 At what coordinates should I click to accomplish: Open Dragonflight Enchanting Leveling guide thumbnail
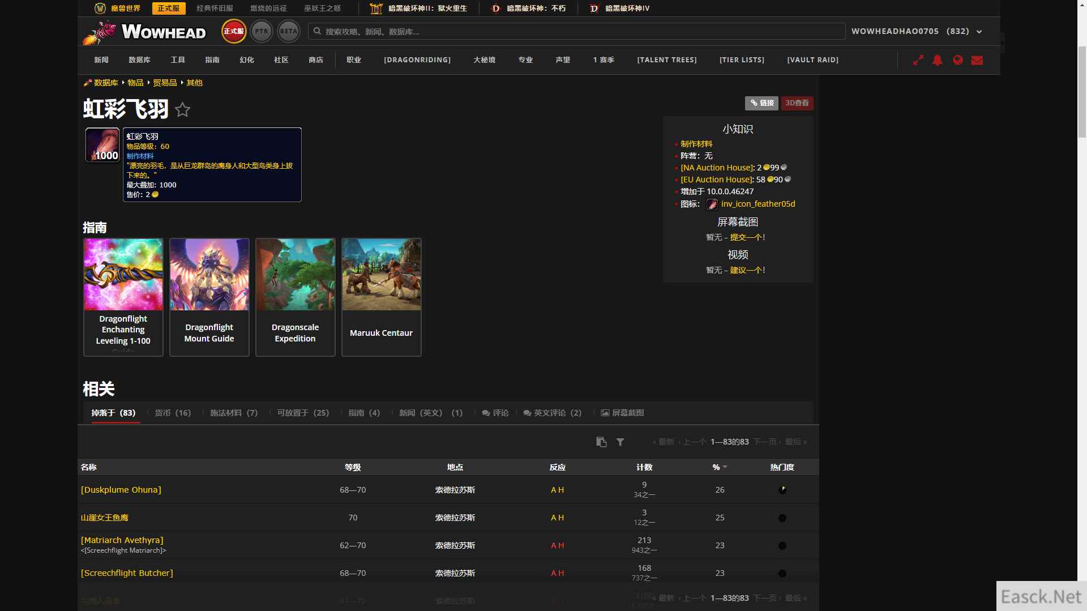(123, 297)
